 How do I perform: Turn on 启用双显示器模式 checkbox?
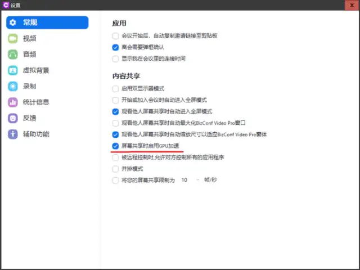pos(116,89)
